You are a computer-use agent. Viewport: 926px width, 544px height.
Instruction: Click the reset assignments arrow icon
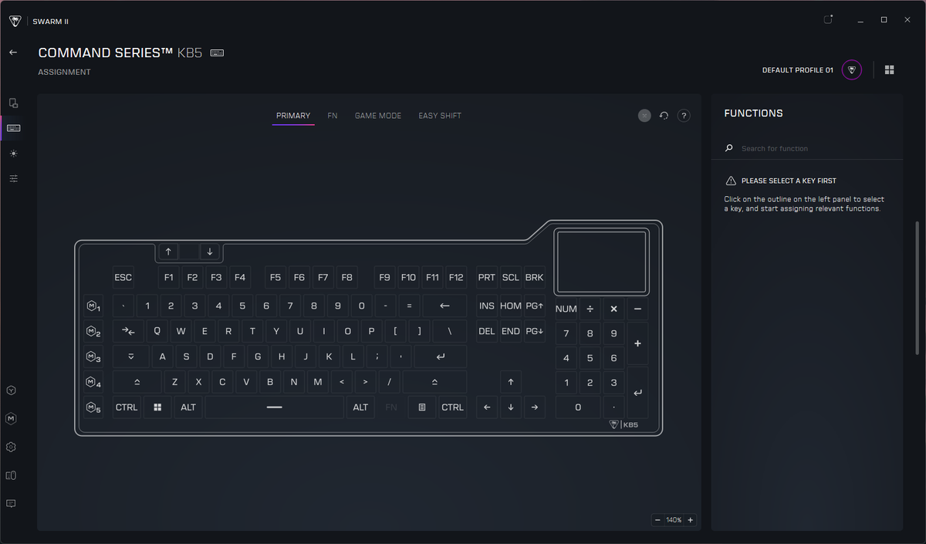click(x=664, y=116)
